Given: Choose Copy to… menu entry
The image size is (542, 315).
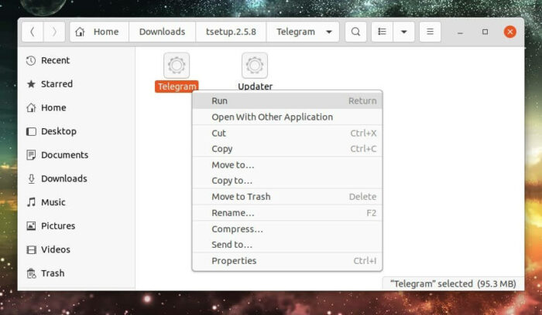Looking at the screenshot, I should tap(287, 181).
